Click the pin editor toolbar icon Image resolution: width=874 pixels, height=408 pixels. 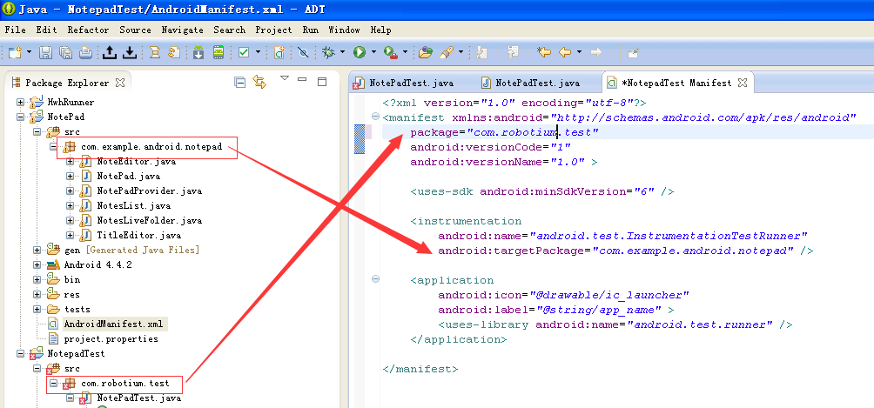click(633, 52)
